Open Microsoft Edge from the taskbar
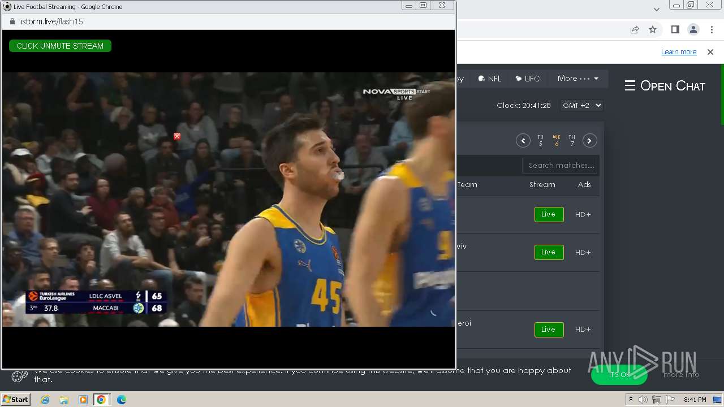Screen dimensions: 724x407 coord(122,400)
